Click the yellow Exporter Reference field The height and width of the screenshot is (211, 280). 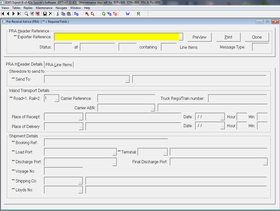coord(116,37)
